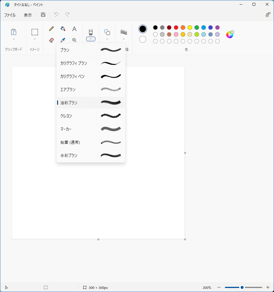Screen dimensions: 274x292
Task: Click the 200% zoom level text
Action: (207, 287)
